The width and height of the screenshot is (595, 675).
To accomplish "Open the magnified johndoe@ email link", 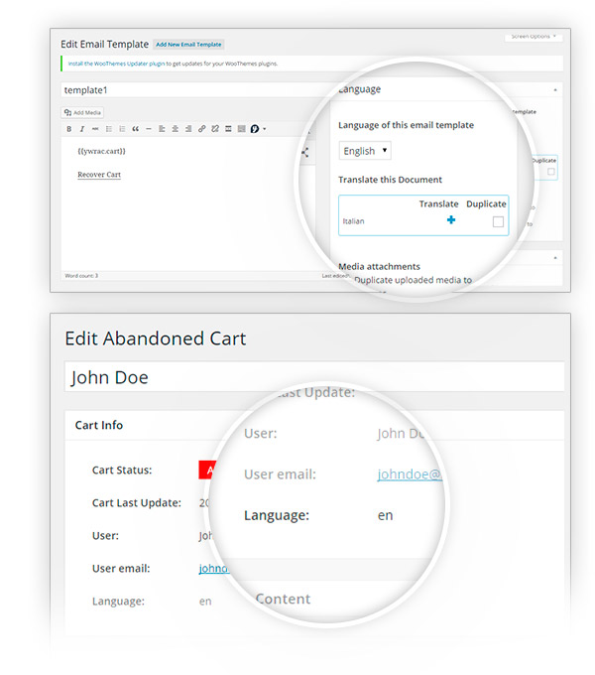I will point(410,473).
